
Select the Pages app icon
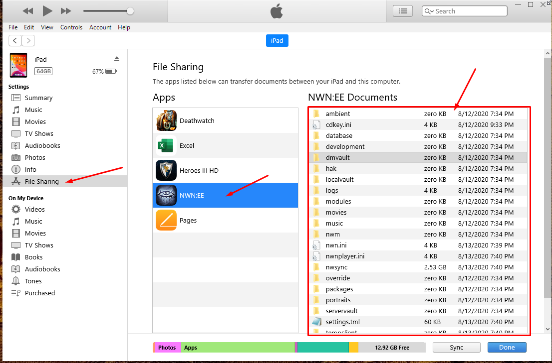click(x=166, y=220)
